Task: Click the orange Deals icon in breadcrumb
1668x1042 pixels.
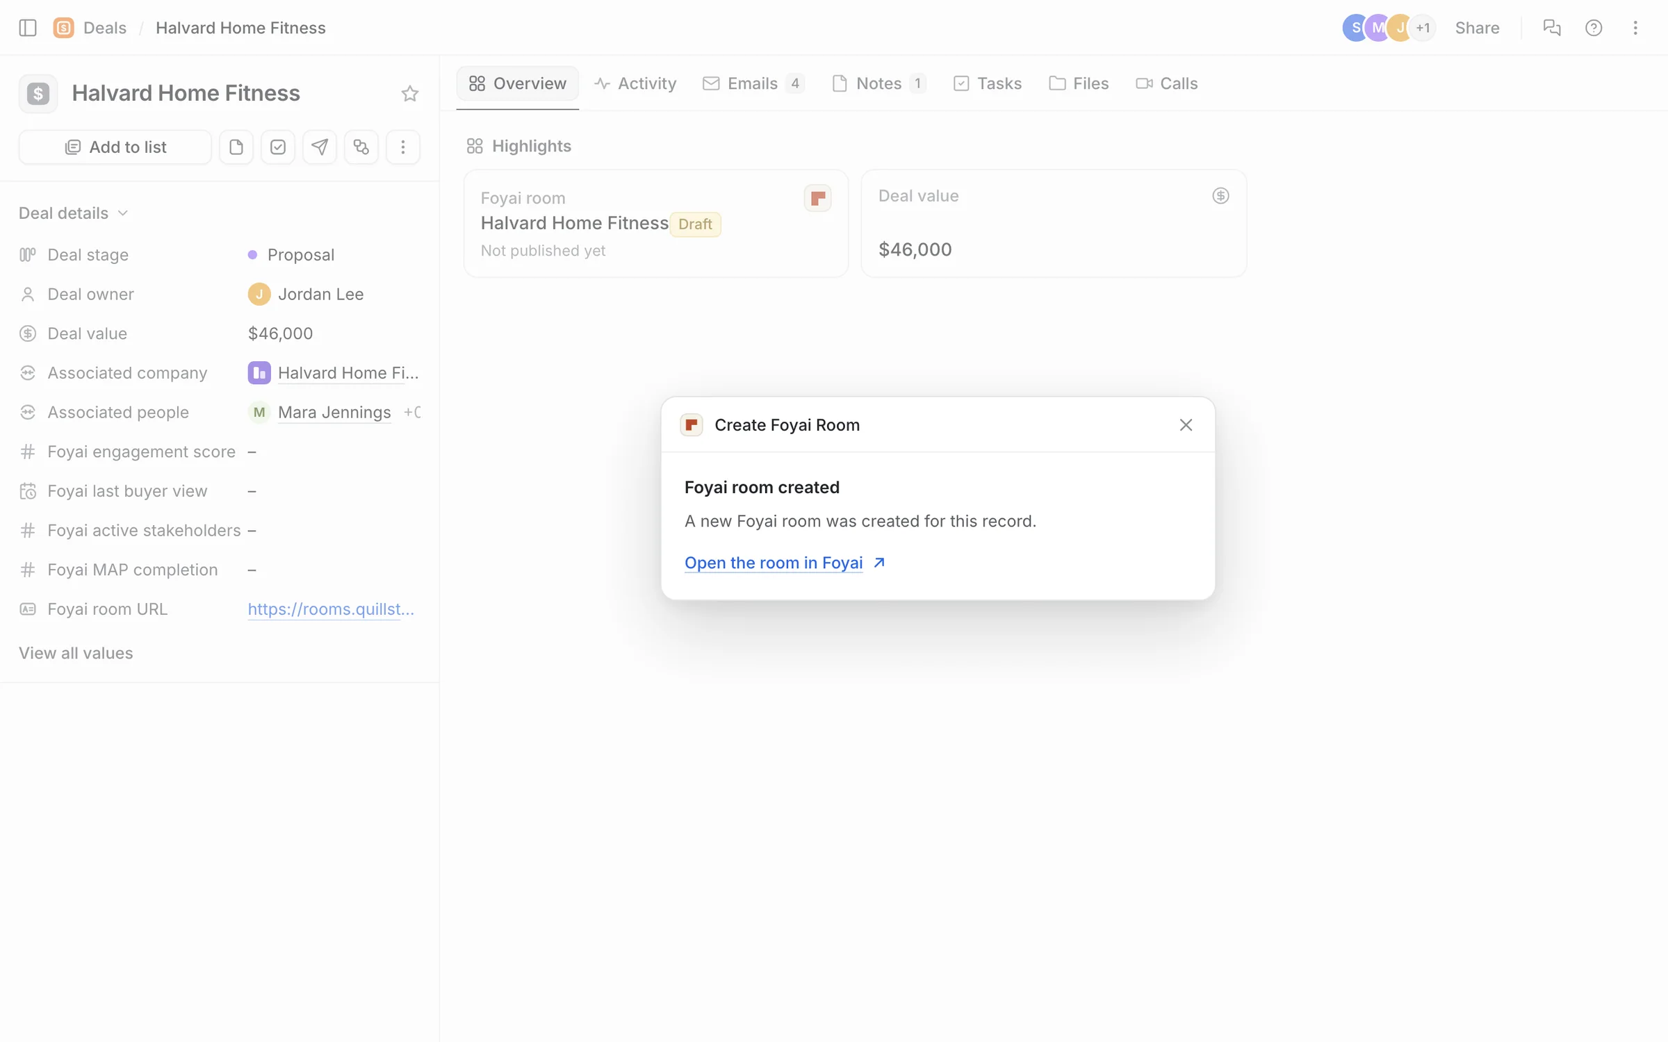Action: point(63,28)
